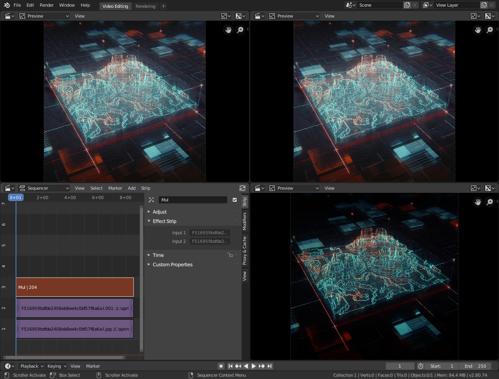The image size is (499, 379).
Task: Click the editor type icon in sequencer header
Action: click(x=9, y=188)
